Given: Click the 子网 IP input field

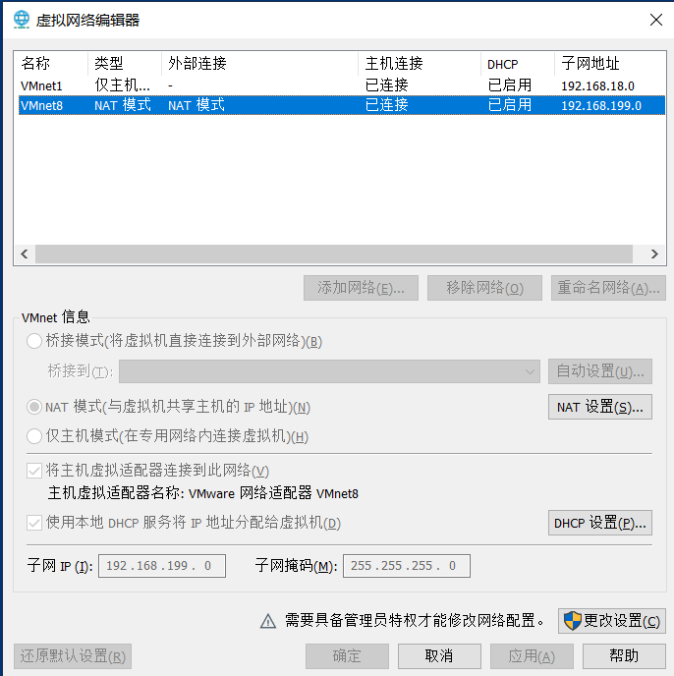Looking at the screenshot, I should click(x=162, y=566).
